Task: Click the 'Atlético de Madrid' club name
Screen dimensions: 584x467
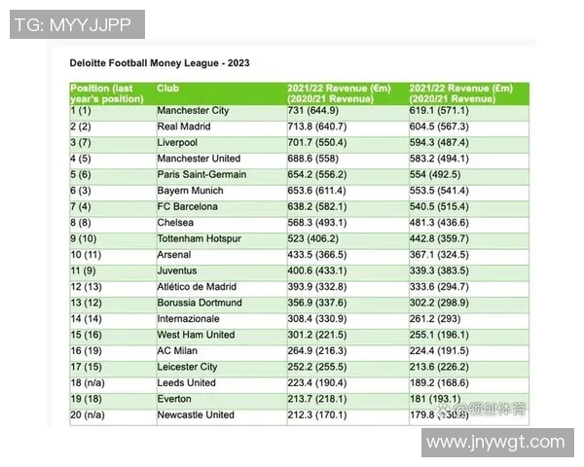Action: 197,287
